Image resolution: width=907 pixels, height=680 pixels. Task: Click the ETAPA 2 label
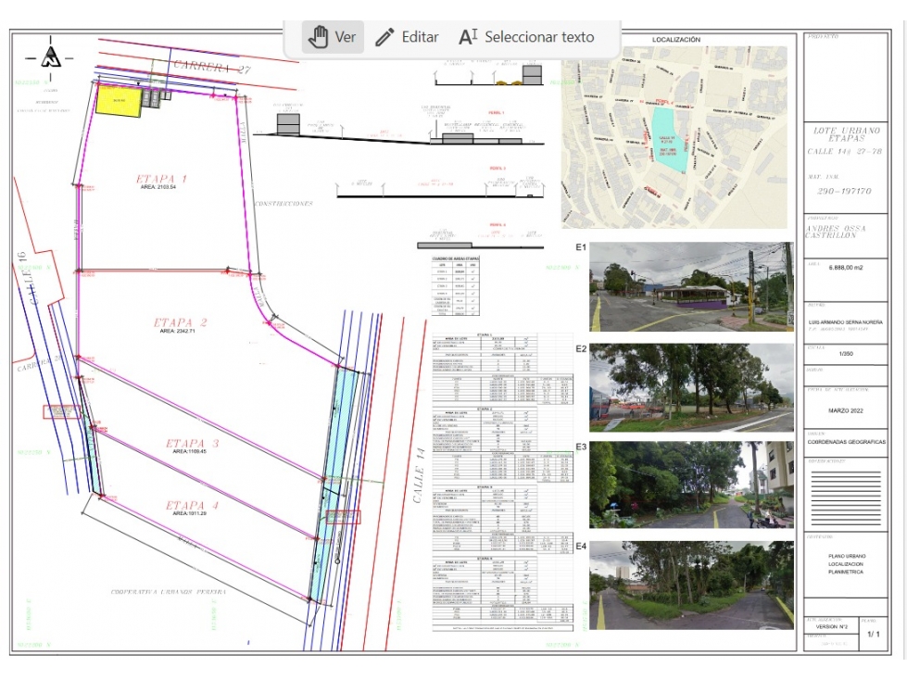click(181, 322)
